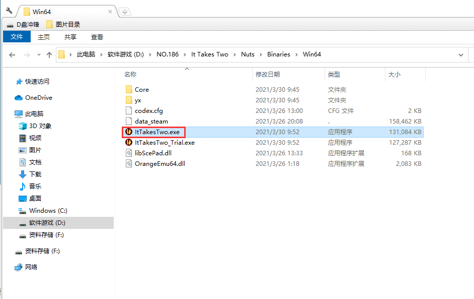Image resolution: width=474 pixels, height=299 pixels.
Task: Click the wrench settings icon
Action: tap(9, 11)
